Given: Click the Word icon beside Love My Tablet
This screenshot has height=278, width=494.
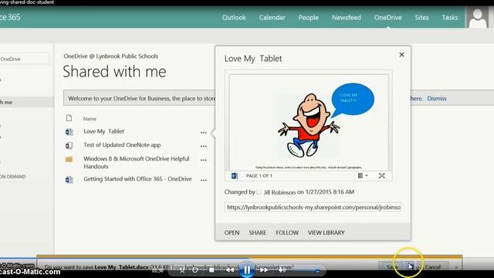Looking at the screenshot, I should tap(69, 132).
